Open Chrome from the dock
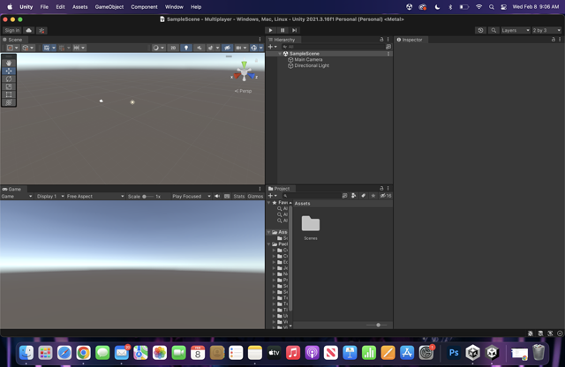 [x=83, y=353]
